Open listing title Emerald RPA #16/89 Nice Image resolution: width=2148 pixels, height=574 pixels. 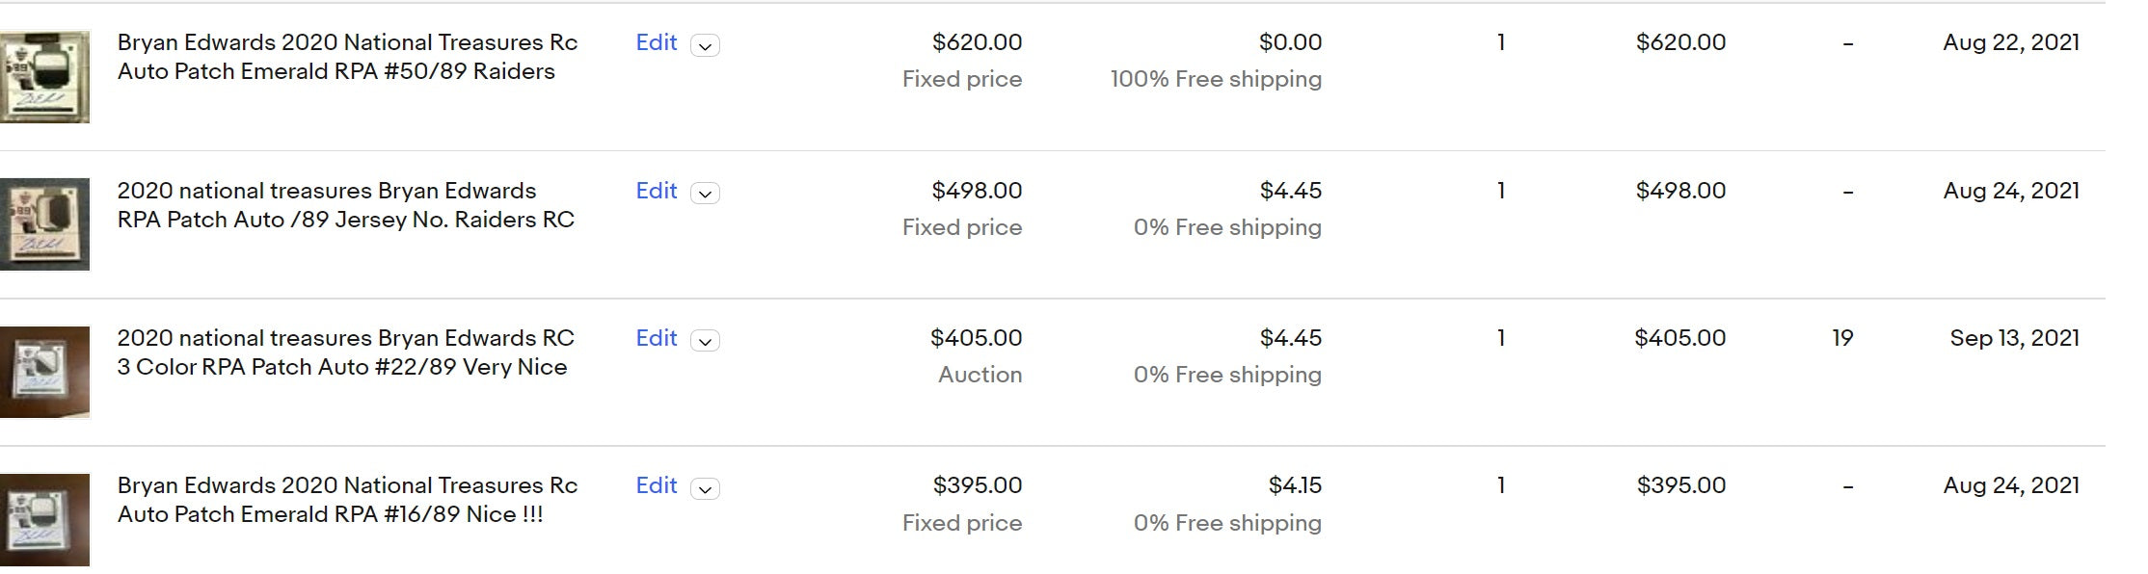pyautogui.click(x=347, y=500)
